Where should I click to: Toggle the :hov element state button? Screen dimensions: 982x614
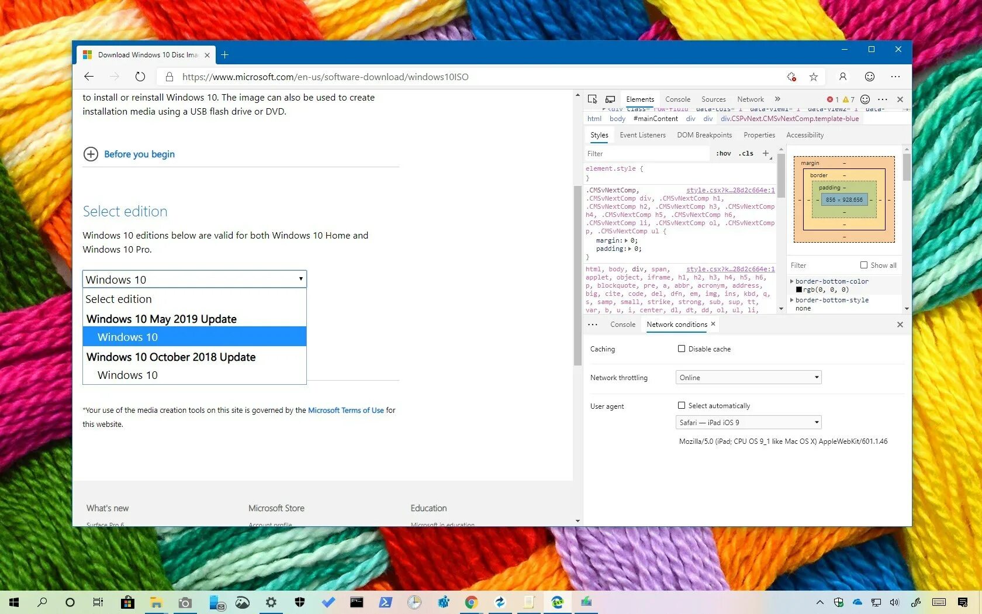[724, 153]
